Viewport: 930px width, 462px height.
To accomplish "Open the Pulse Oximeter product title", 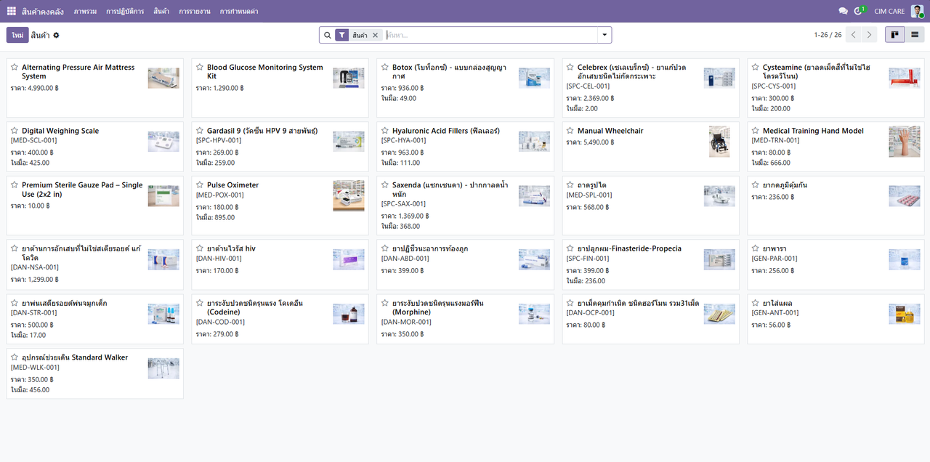I will [x=232, y=185].
